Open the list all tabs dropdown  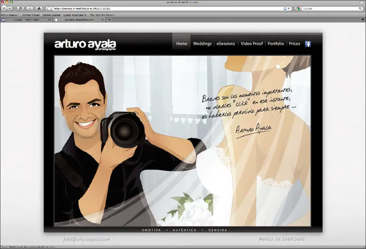[x=363, y=20]
